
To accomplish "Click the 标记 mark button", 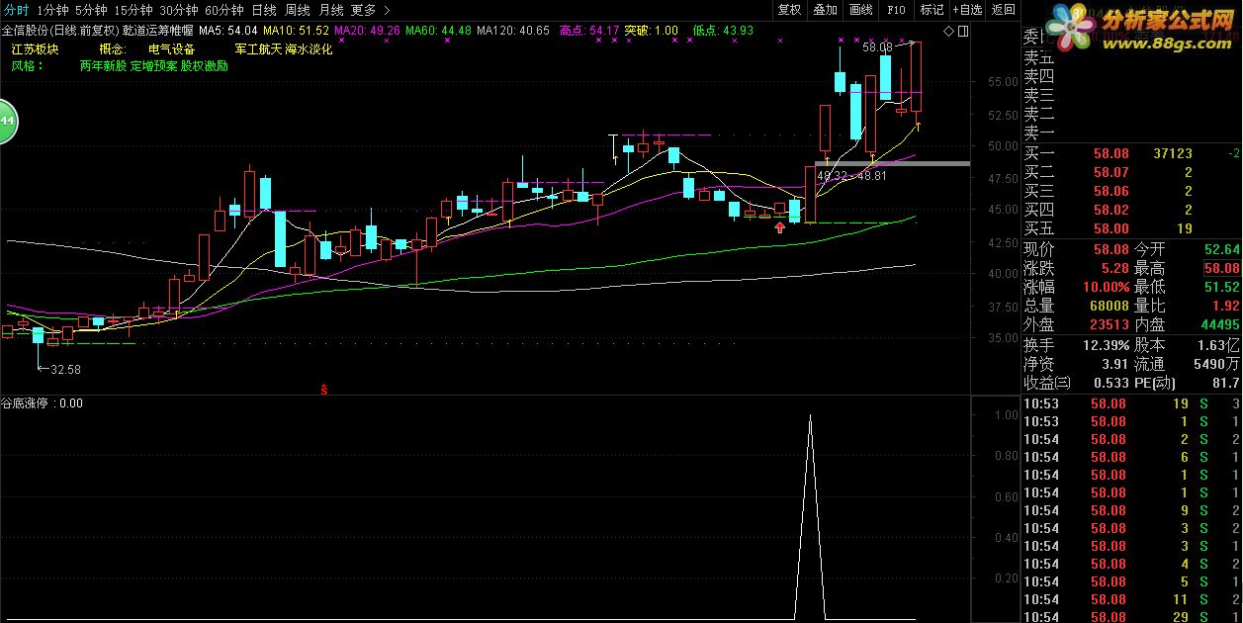I will pos(932,10).
